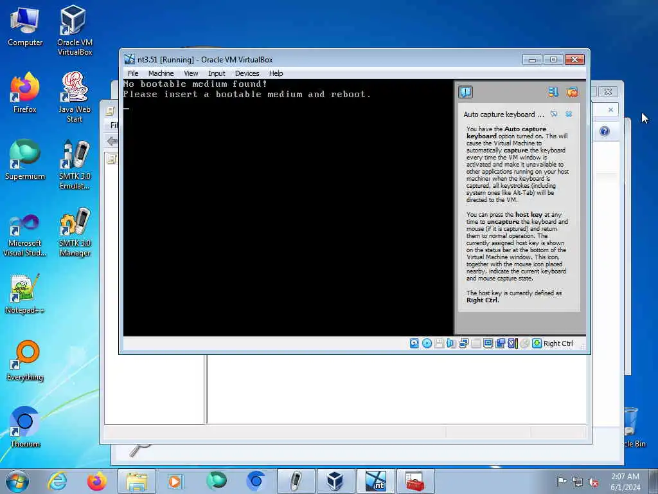This screenshot has height=494, width=658.
Task: Open the View menu
Action: coord(190,73)
